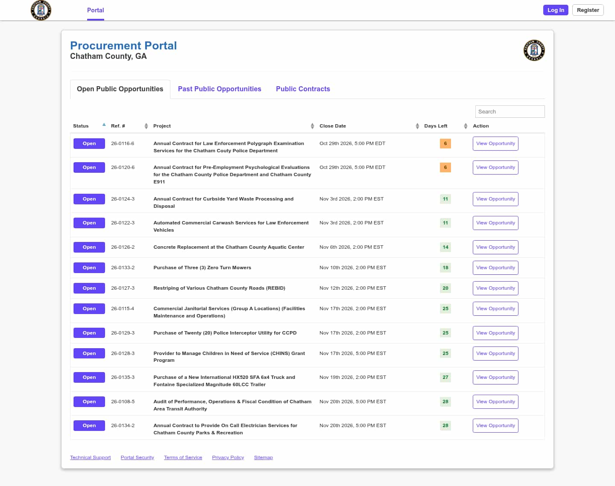
Task: View Opportunity for Commercial Janitorial Services
Action: pyautogui.click(x=495, y=308)
